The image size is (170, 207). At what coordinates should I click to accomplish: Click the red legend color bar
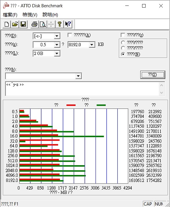click(x=71, y=105)
